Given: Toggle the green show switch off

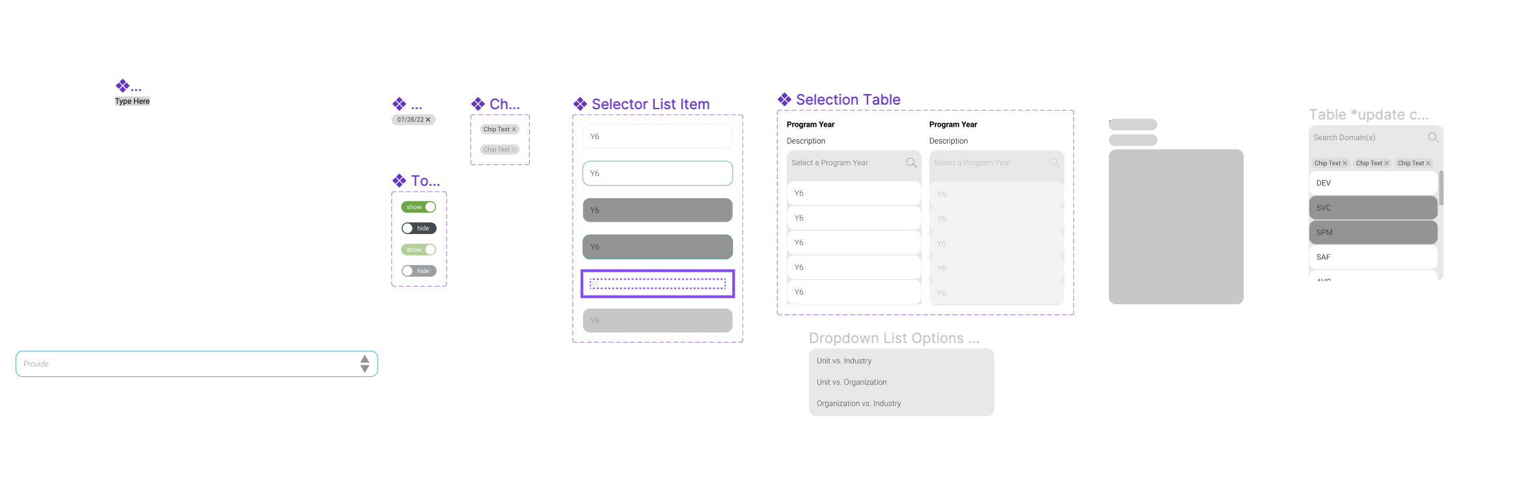Looking at the screenshot, I should (419, 207).
